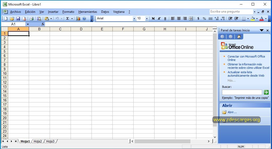Screen dimensions: 272x149
Task: Click the task pane Home icon
Action: (239, 37)
